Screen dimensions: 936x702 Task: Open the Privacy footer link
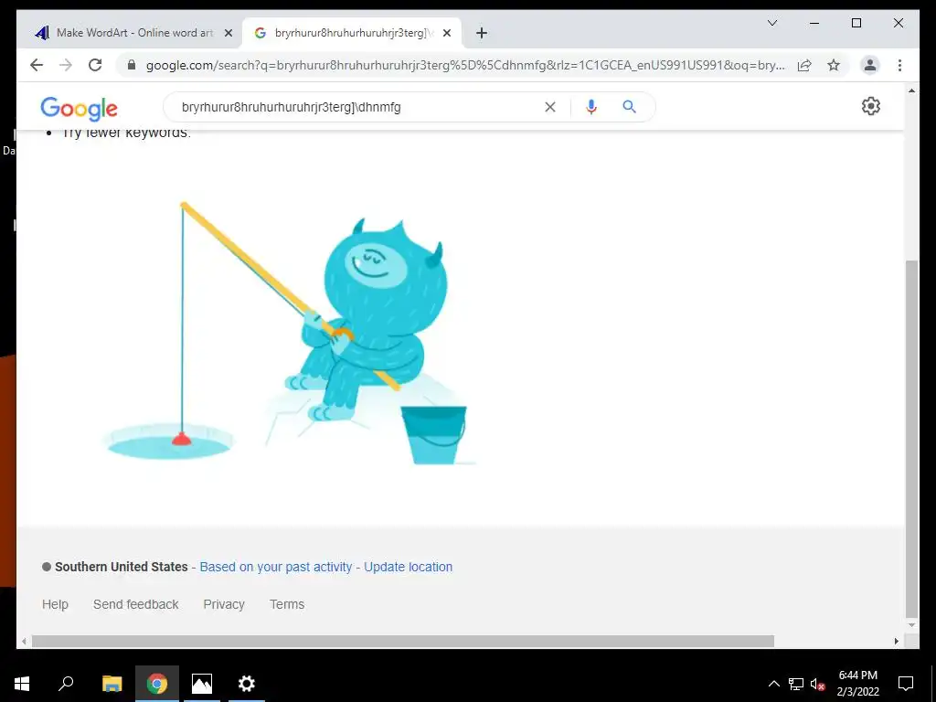click(x=224, y=604)
